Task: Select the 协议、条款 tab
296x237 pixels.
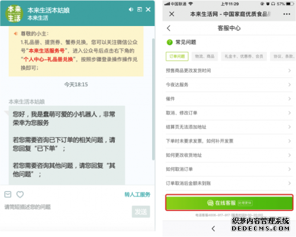Action: 283,56
